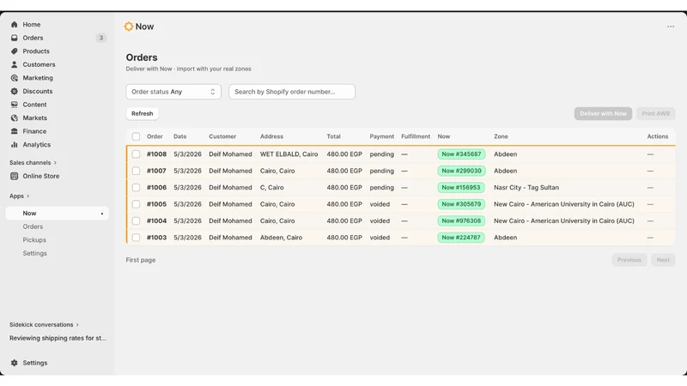Click the Search by Shopify order number field
Image resolution: width=687 pixels, height=386 pixels.
pos(292,92)
